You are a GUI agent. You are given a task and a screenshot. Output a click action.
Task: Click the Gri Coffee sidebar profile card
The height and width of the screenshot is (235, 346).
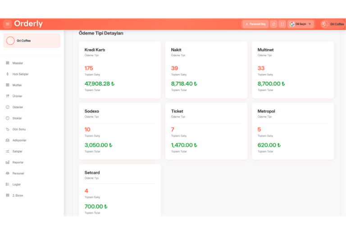pos(32,41)
